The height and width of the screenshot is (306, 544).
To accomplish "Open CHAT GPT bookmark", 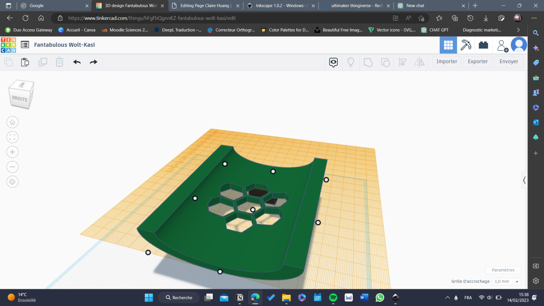I will pos(435,30).
